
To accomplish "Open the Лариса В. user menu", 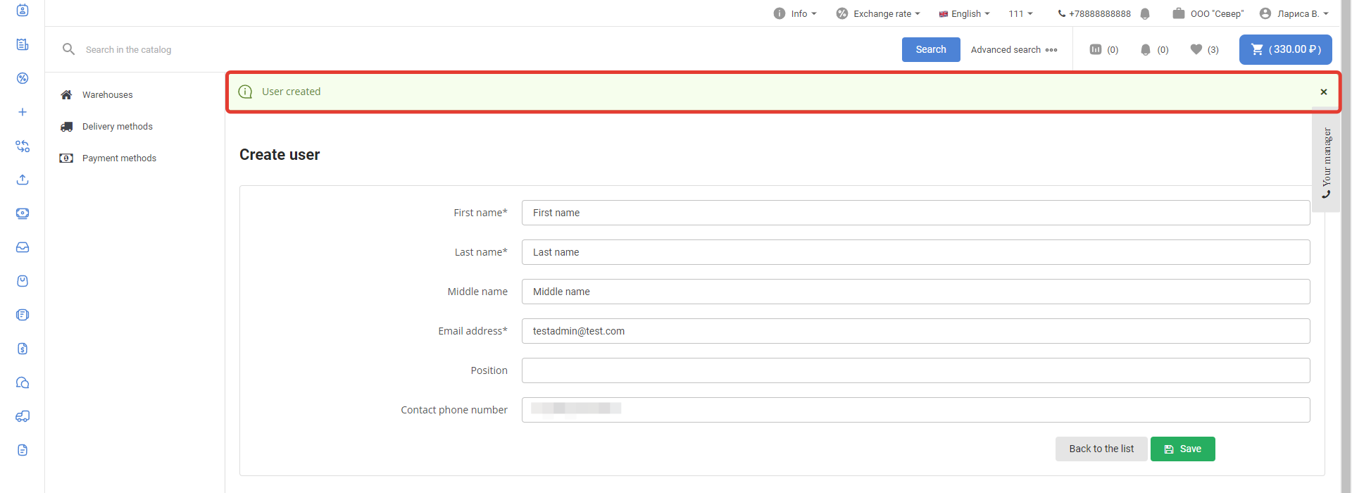I will click(x=1294, y=13).
